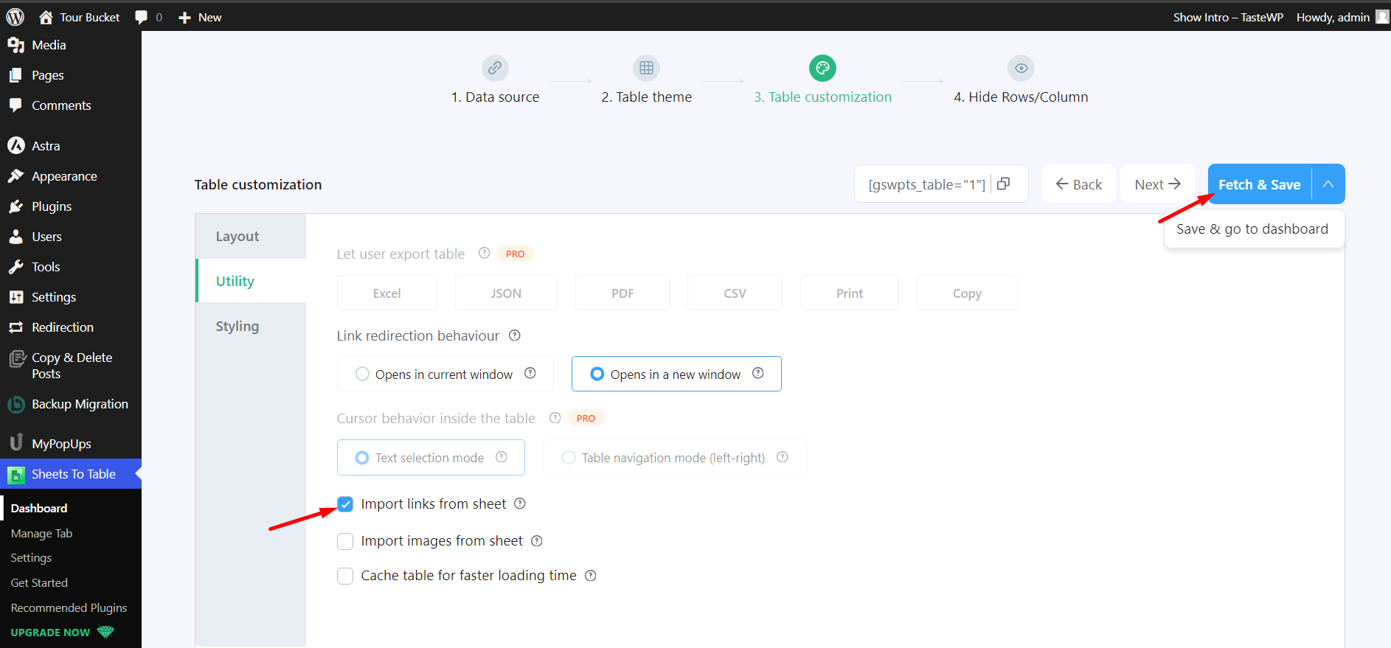1391x648 pixels.
Task: Select Opens in a new window radio
Action: 597,374
